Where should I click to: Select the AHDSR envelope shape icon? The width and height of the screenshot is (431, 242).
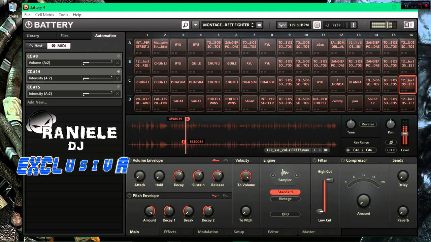[216, 160]
